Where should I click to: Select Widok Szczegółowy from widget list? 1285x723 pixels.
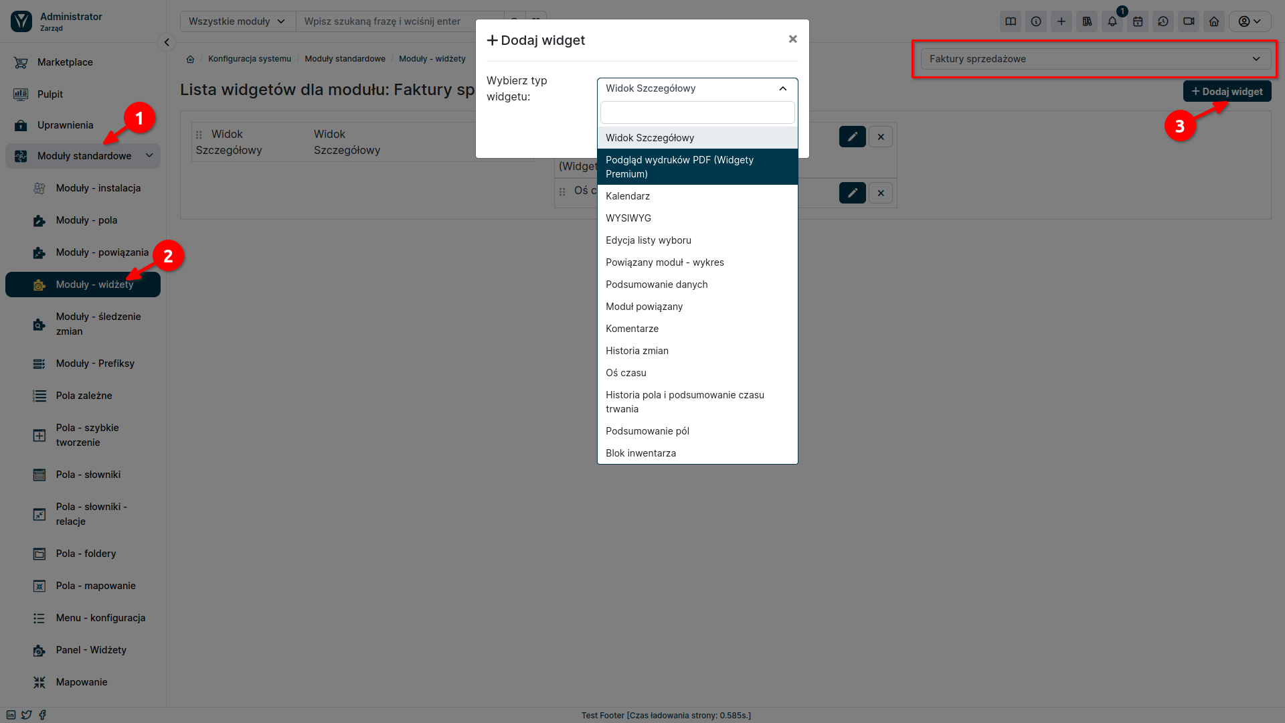click(x=697, y=137)
